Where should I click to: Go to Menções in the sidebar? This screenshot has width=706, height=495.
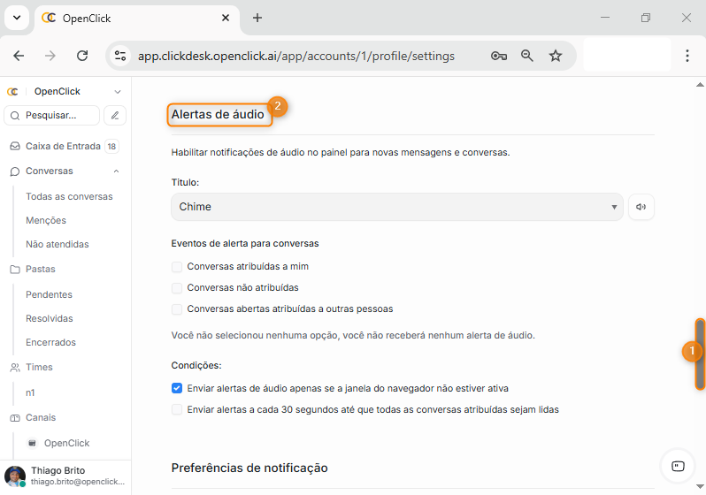(x=46, y=220)
